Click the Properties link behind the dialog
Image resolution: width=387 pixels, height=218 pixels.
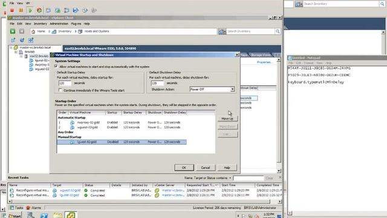(x=265, y=62)
